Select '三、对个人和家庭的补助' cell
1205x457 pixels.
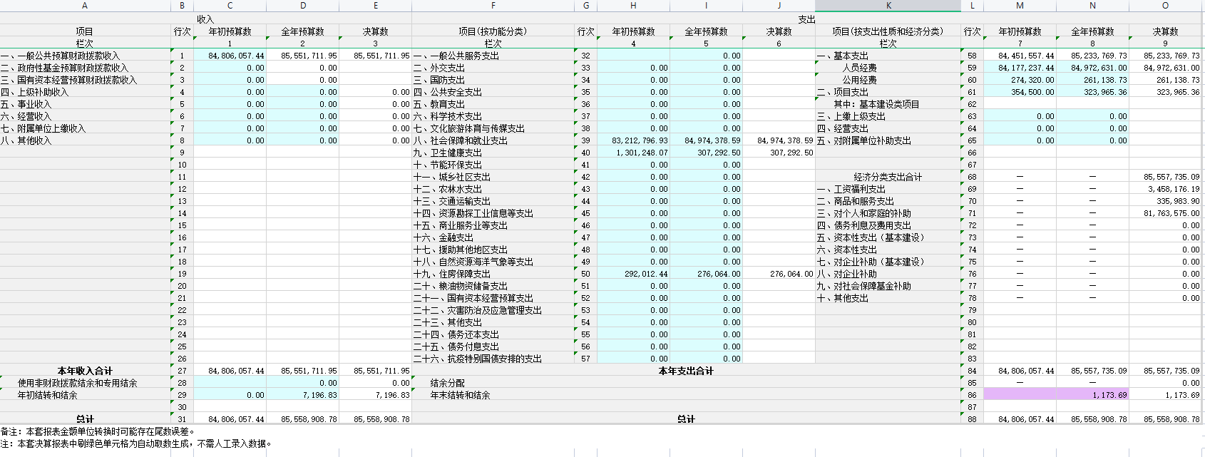(x=864, y=213)
